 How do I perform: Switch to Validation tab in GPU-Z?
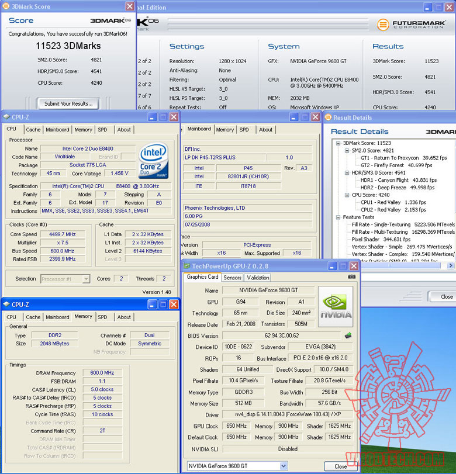pyautogui.click(x=258, y=278)
